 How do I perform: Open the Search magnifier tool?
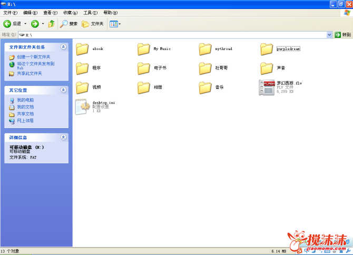click(68, 24)
